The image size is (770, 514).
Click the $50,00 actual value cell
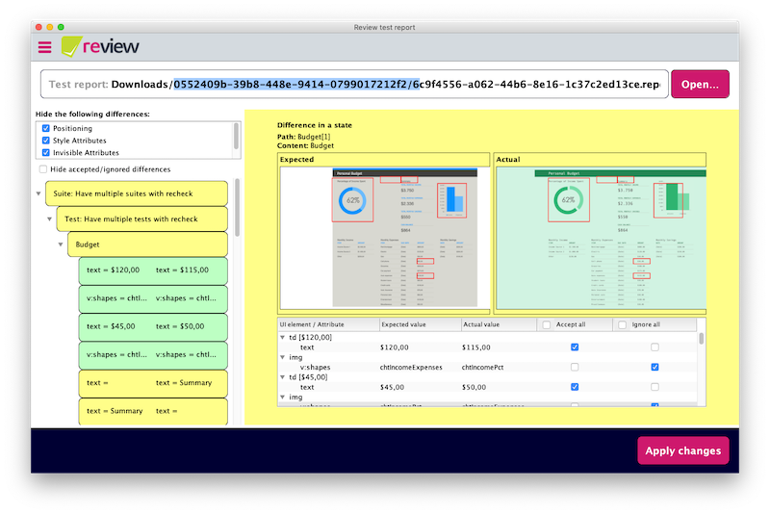tap(474, 387)
